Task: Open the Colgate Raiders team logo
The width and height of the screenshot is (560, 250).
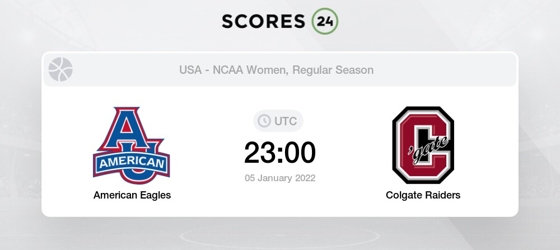Action: click(x=423, y=145)
